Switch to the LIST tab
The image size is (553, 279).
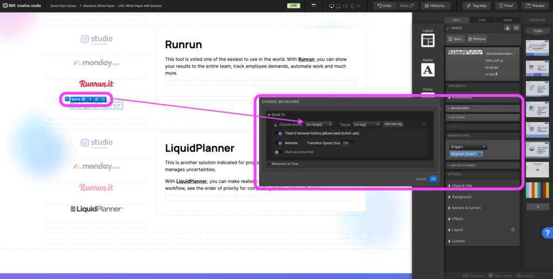[x=482, y=20]
